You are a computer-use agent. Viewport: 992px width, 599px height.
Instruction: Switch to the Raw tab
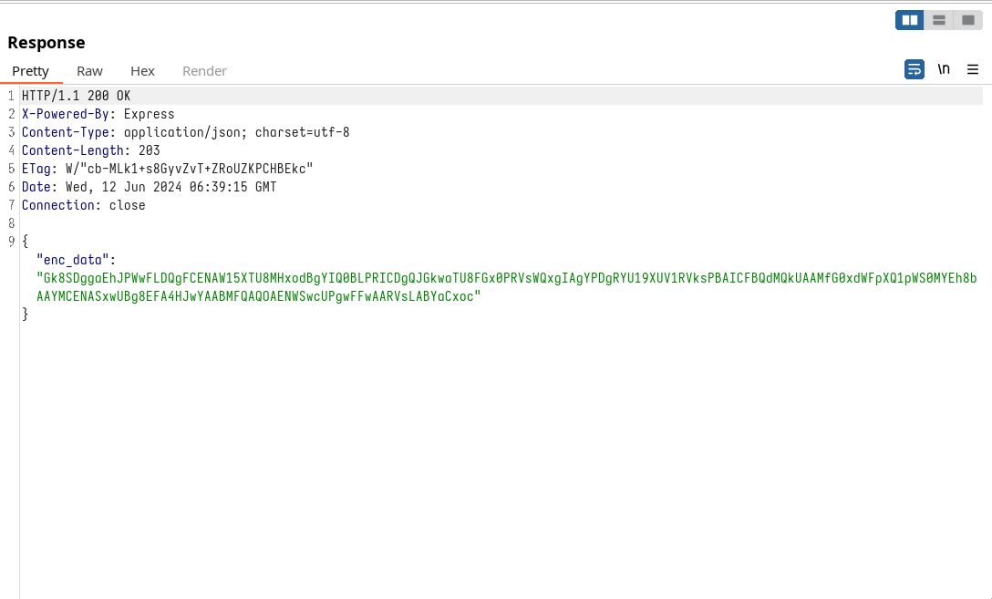(89, 71)
